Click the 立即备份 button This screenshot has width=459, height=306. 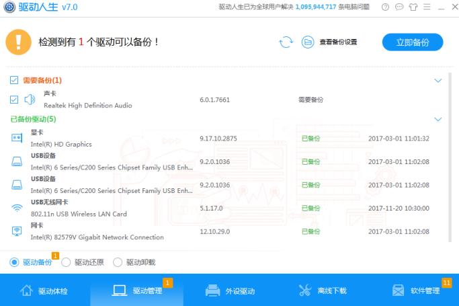click(413, 42)
